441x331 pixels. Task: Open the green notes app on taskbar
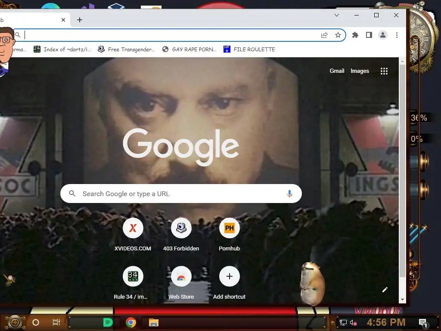click(x=108, y=322)
